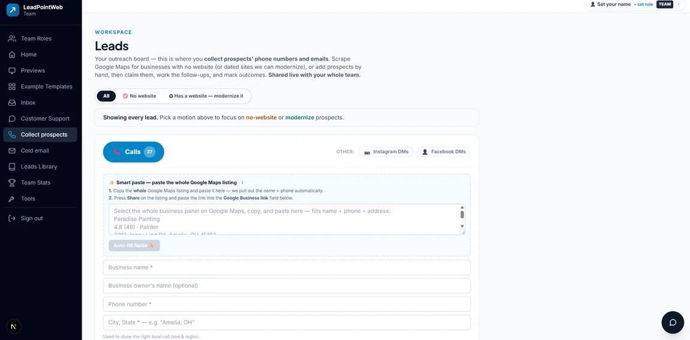Click the Leads page heading

[x=112, y=46]
